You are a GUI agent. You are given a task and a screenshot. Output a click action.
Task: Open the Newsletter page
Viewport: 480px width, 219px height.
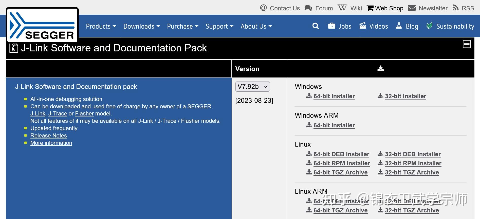pyautogui.click(x=433, y=8)
